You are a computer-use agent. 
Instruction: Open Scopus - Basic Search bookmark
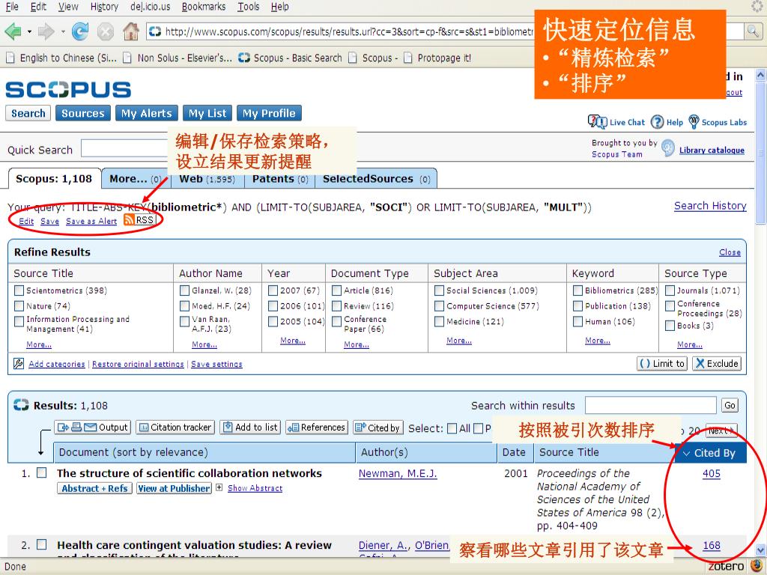[290, 58]
